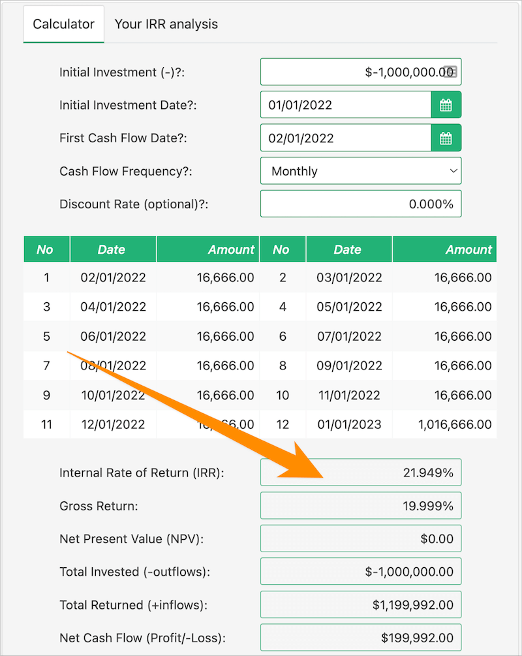Viewport: 522px width, 656px height.
Task: Click the Discount Rate (optional) label
Action: 134,204
